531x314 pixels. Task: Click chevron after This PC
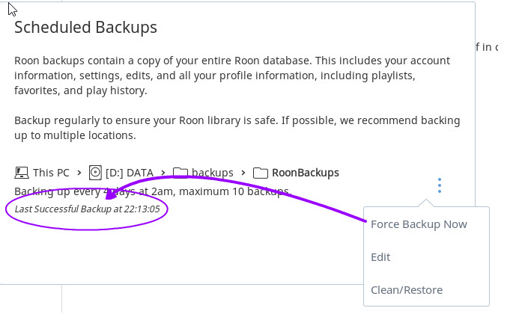click(79, 173)
